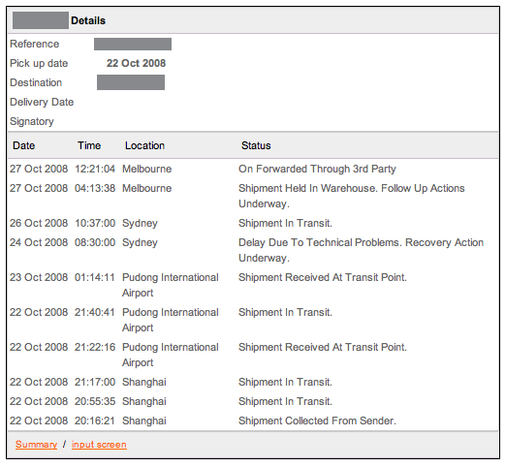Screen dimensions: 506x467
Task: Select Shanghai location in the 20:16:21 row
Action: tap(144, 420)
